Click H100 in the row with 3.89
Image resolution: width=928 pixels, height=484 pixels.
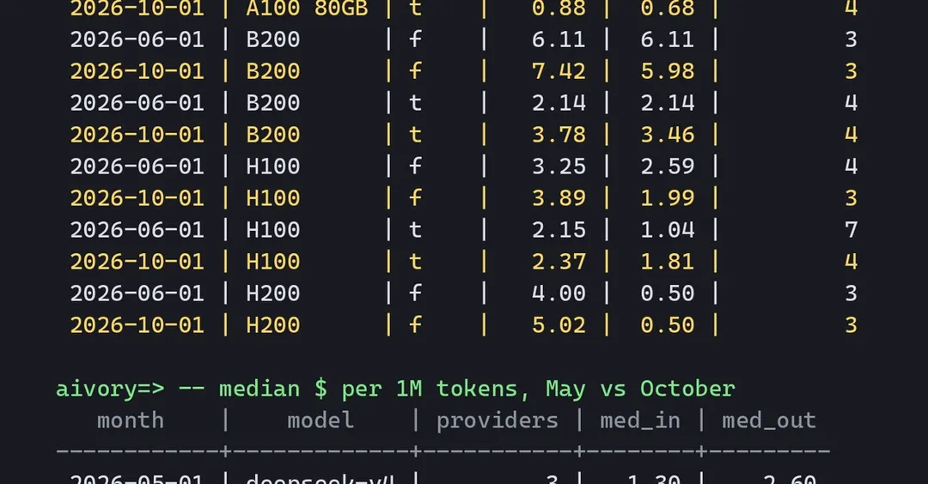click(x=273, y=198)
